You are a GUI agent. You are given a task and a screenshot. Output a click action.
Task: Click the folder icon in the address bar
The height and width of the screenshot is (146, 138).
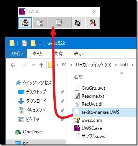click(x=50, y=65)
